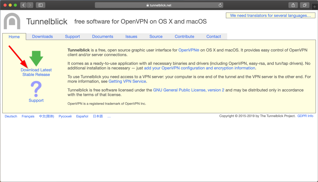Open the Getting VPN Service link
Viewport: 318px width, 182px height.
point(127,81)
